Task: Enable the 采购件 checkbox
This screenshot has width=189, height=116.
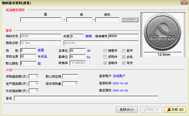Action: [105, 57]
